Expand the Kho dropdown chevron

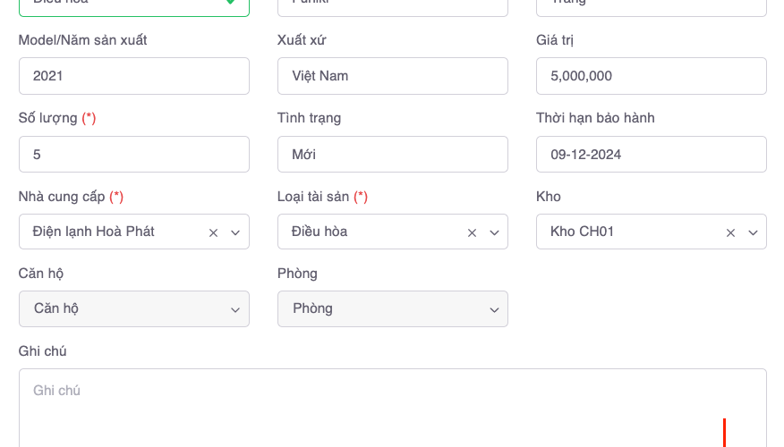[753, 232]
